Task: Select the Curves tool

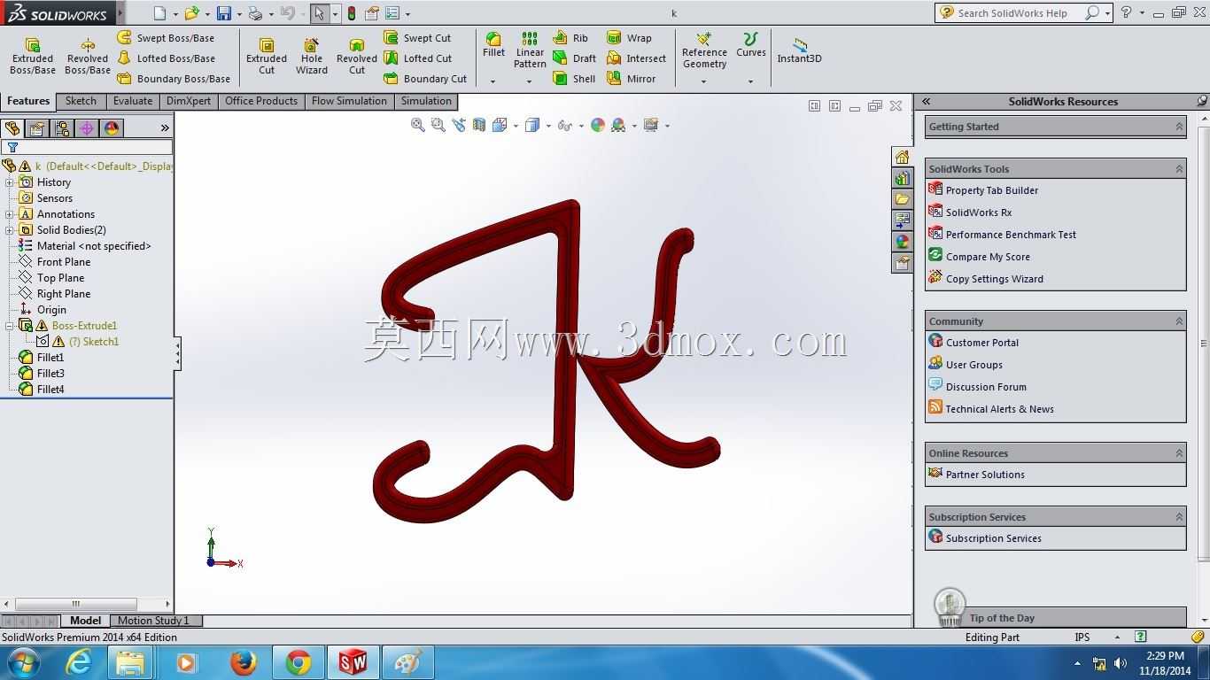Action: [750, 45]
